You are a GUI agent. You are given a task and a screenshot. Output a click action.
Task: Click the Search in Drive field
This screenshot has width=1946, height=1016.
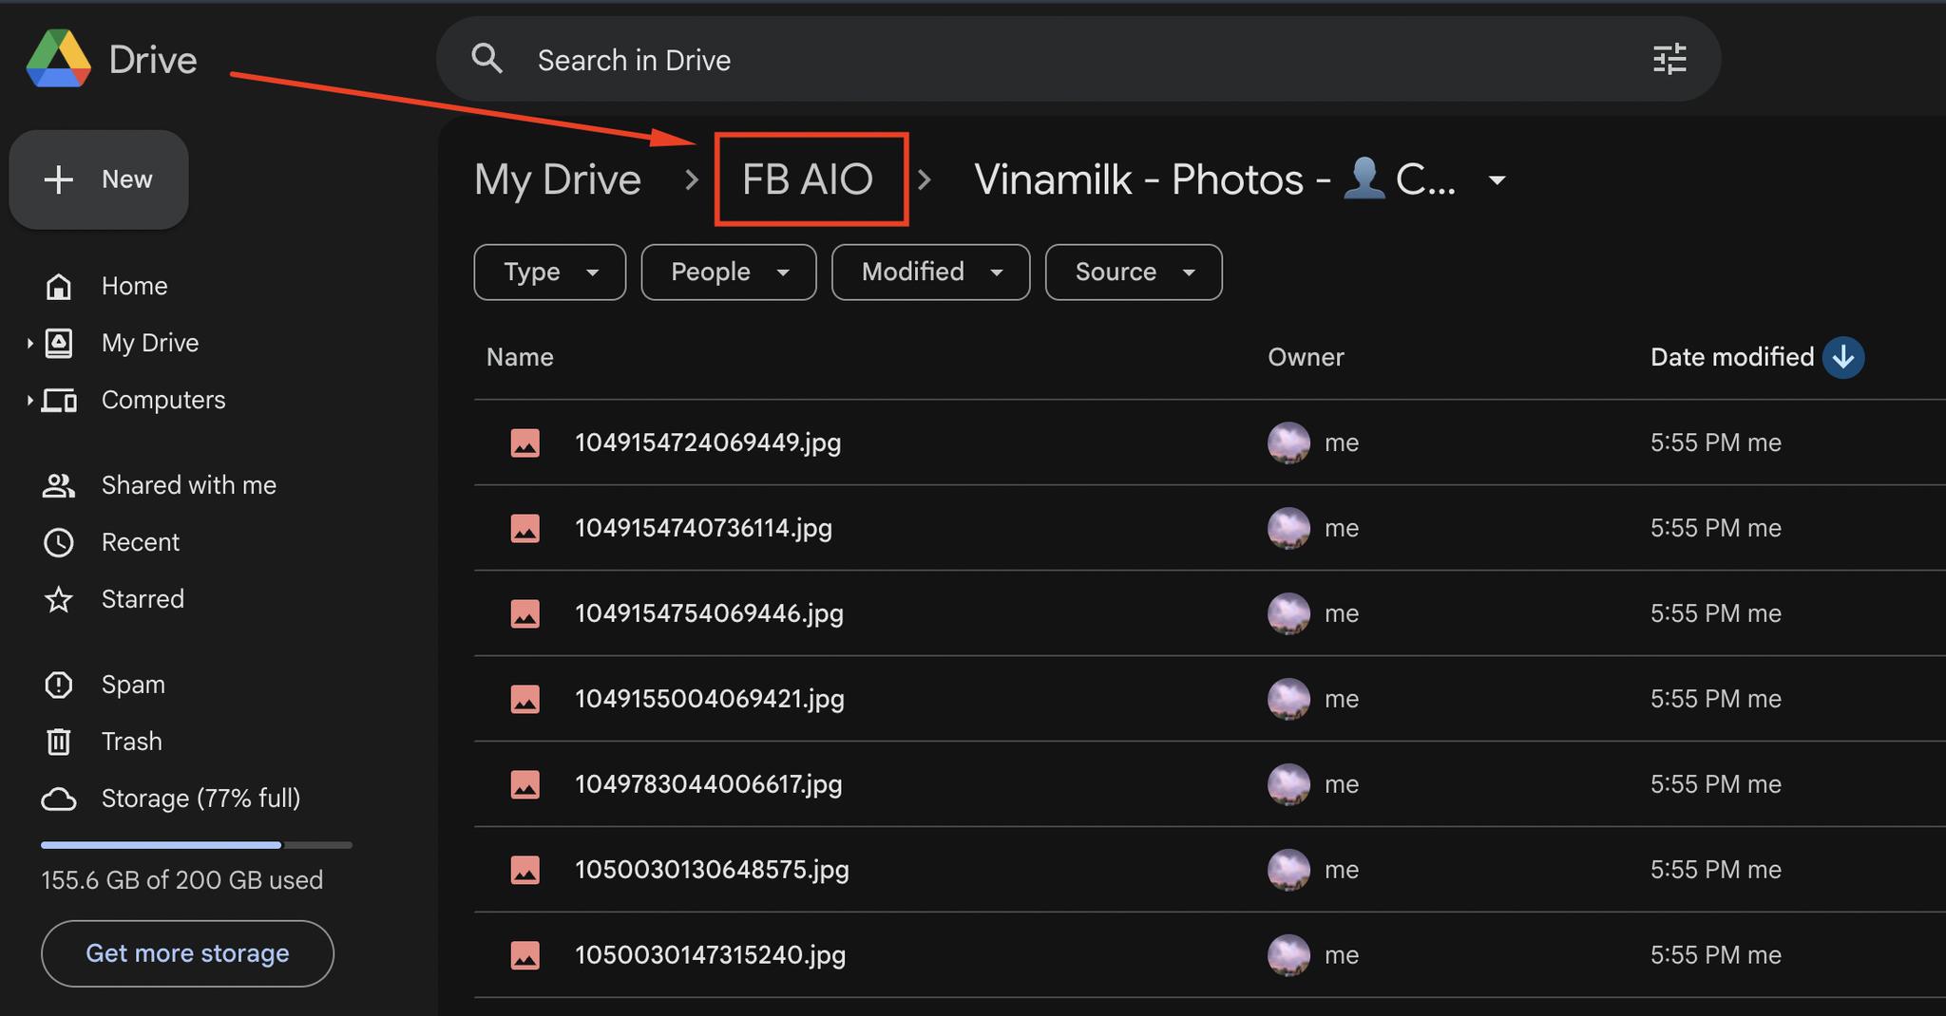pyautogui.click(x=1078, y=59)
